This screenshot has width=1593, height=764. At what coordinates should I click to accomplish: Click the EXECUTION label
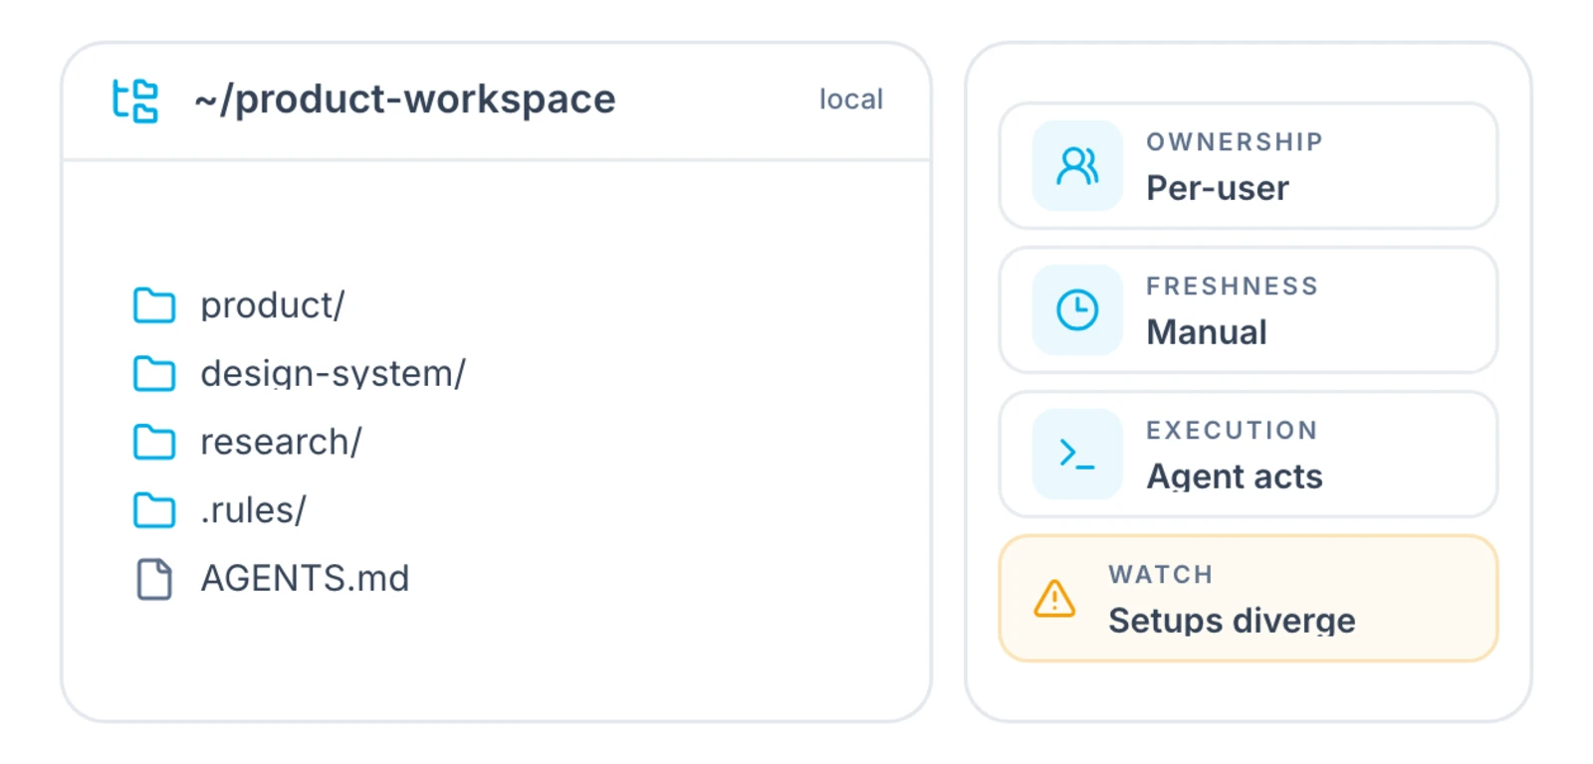click(x=1233, y=431)
